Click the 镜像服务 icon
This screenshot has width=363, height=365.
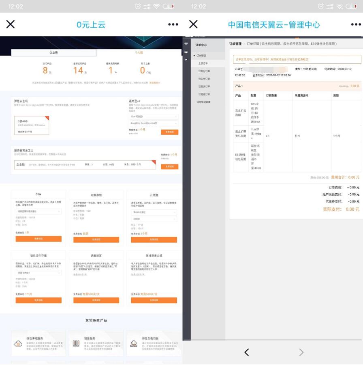(x=76, y=343)
